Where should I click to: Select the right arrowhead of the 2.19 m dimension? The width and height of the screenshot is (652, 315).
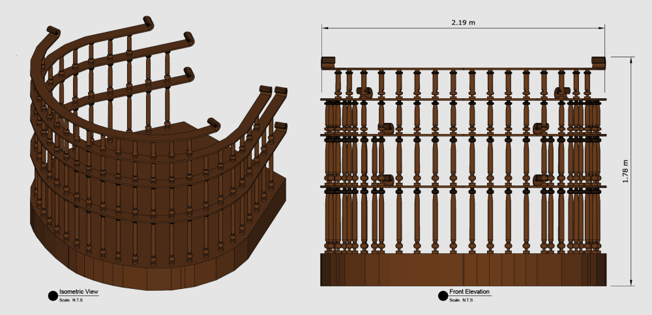(603, 28)
